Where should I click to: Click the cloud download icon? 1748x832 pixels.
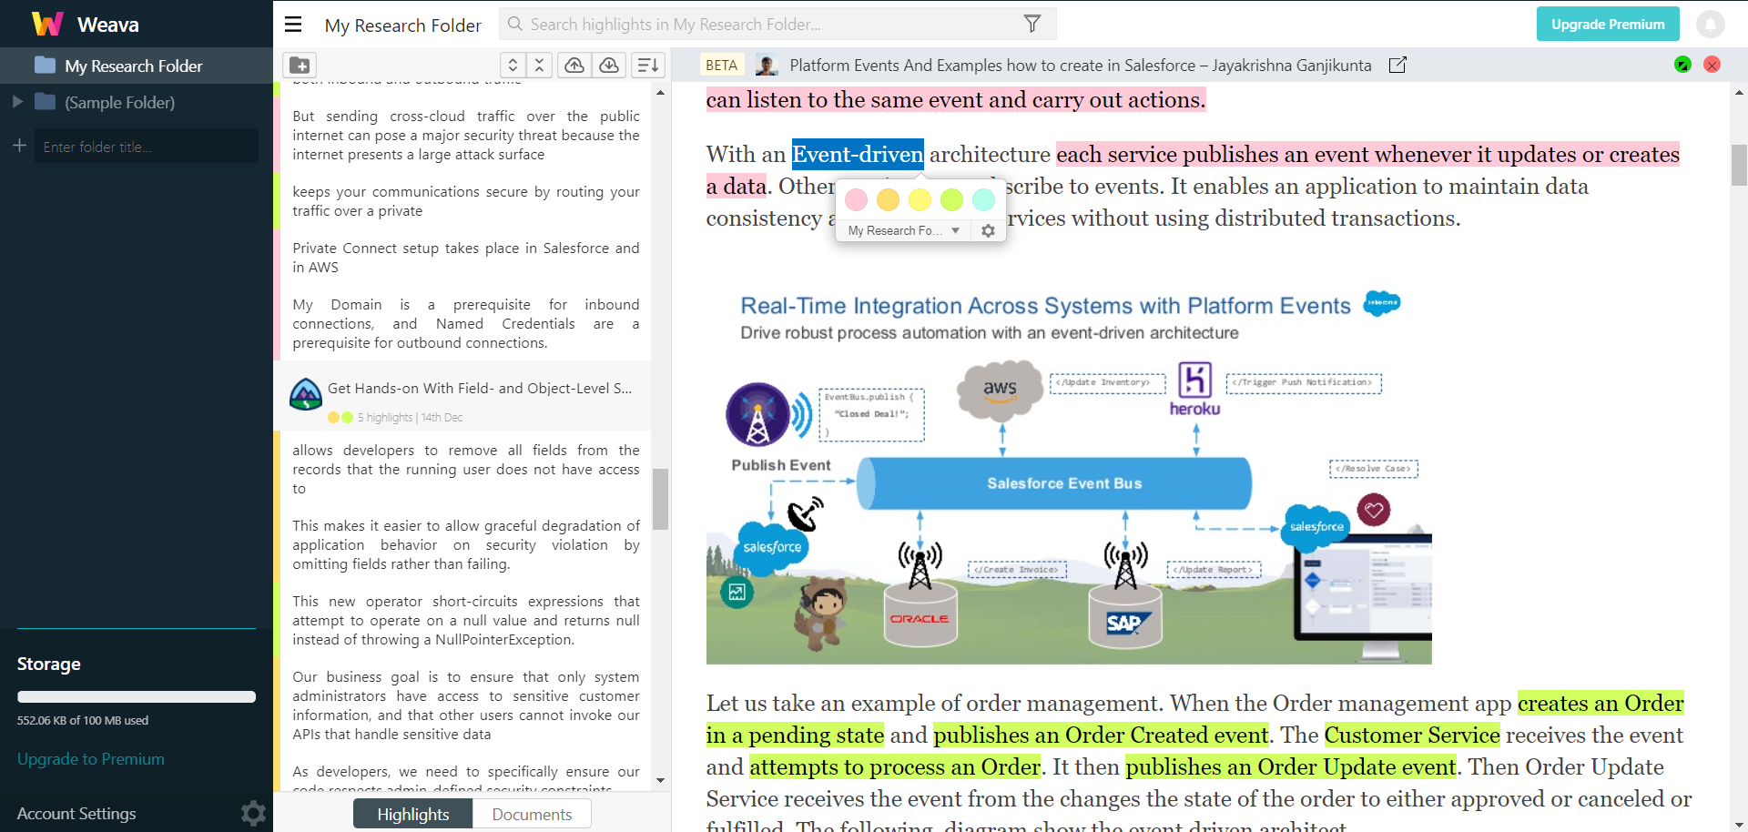(x=609, y=66)
